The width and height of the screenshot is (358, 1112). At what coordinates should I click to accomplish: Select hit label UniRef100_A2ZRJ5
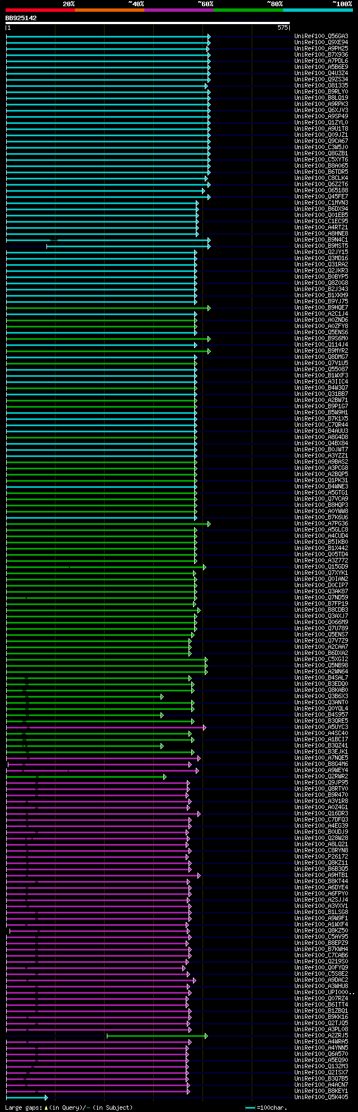[x=321, y=1035]
